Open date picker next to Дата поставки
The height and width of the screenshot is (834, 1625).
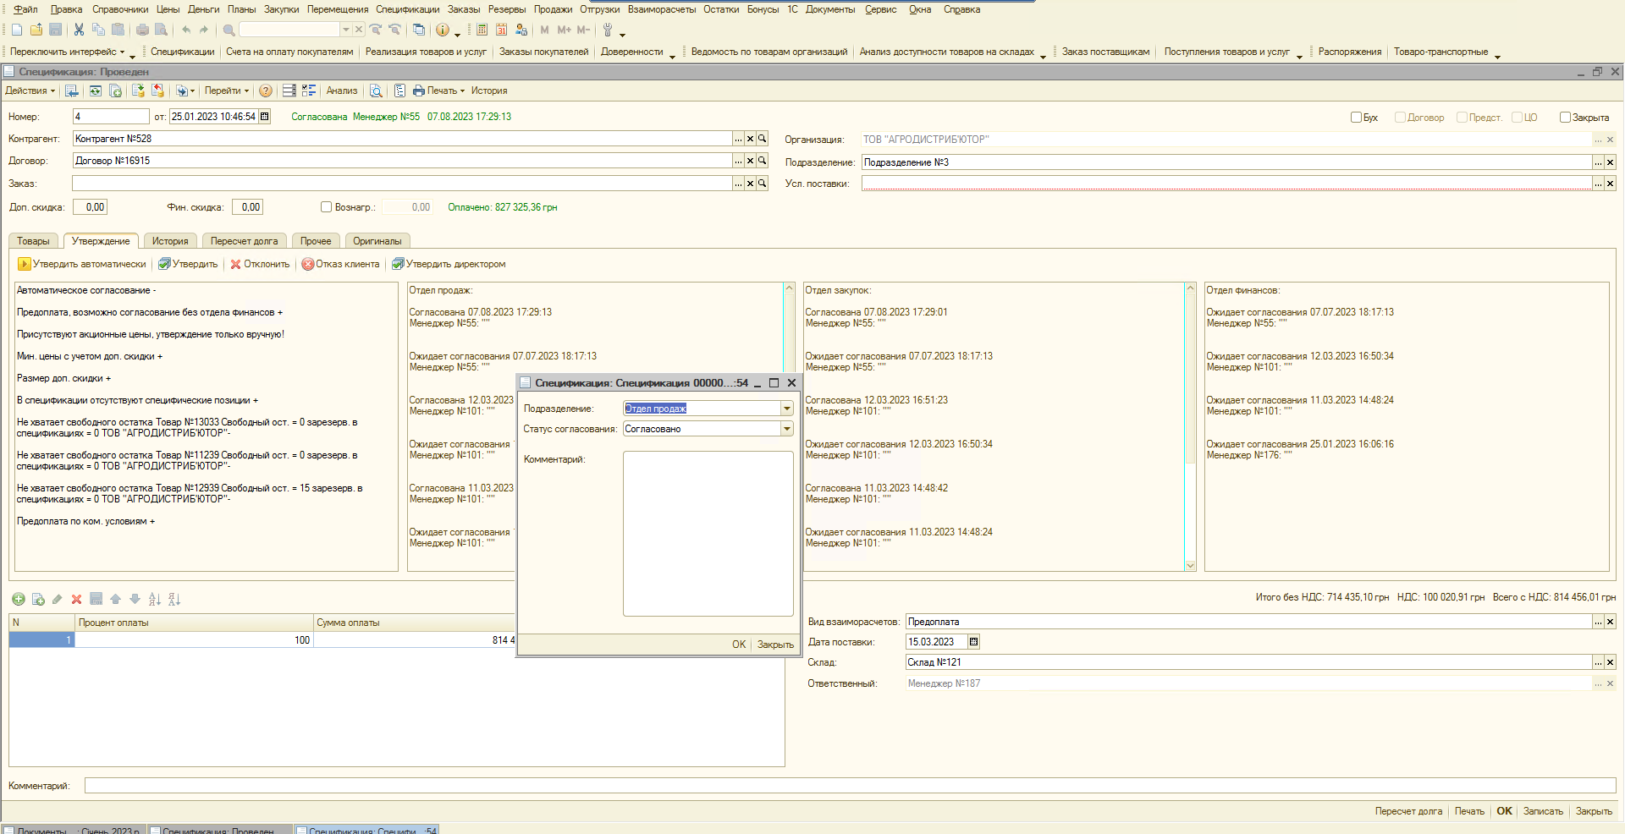(x=973, y=642)
